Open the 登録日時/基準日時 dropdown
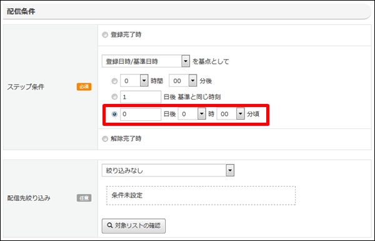The width and height of the screenshot is (375, 241). [x=146, y=61]
